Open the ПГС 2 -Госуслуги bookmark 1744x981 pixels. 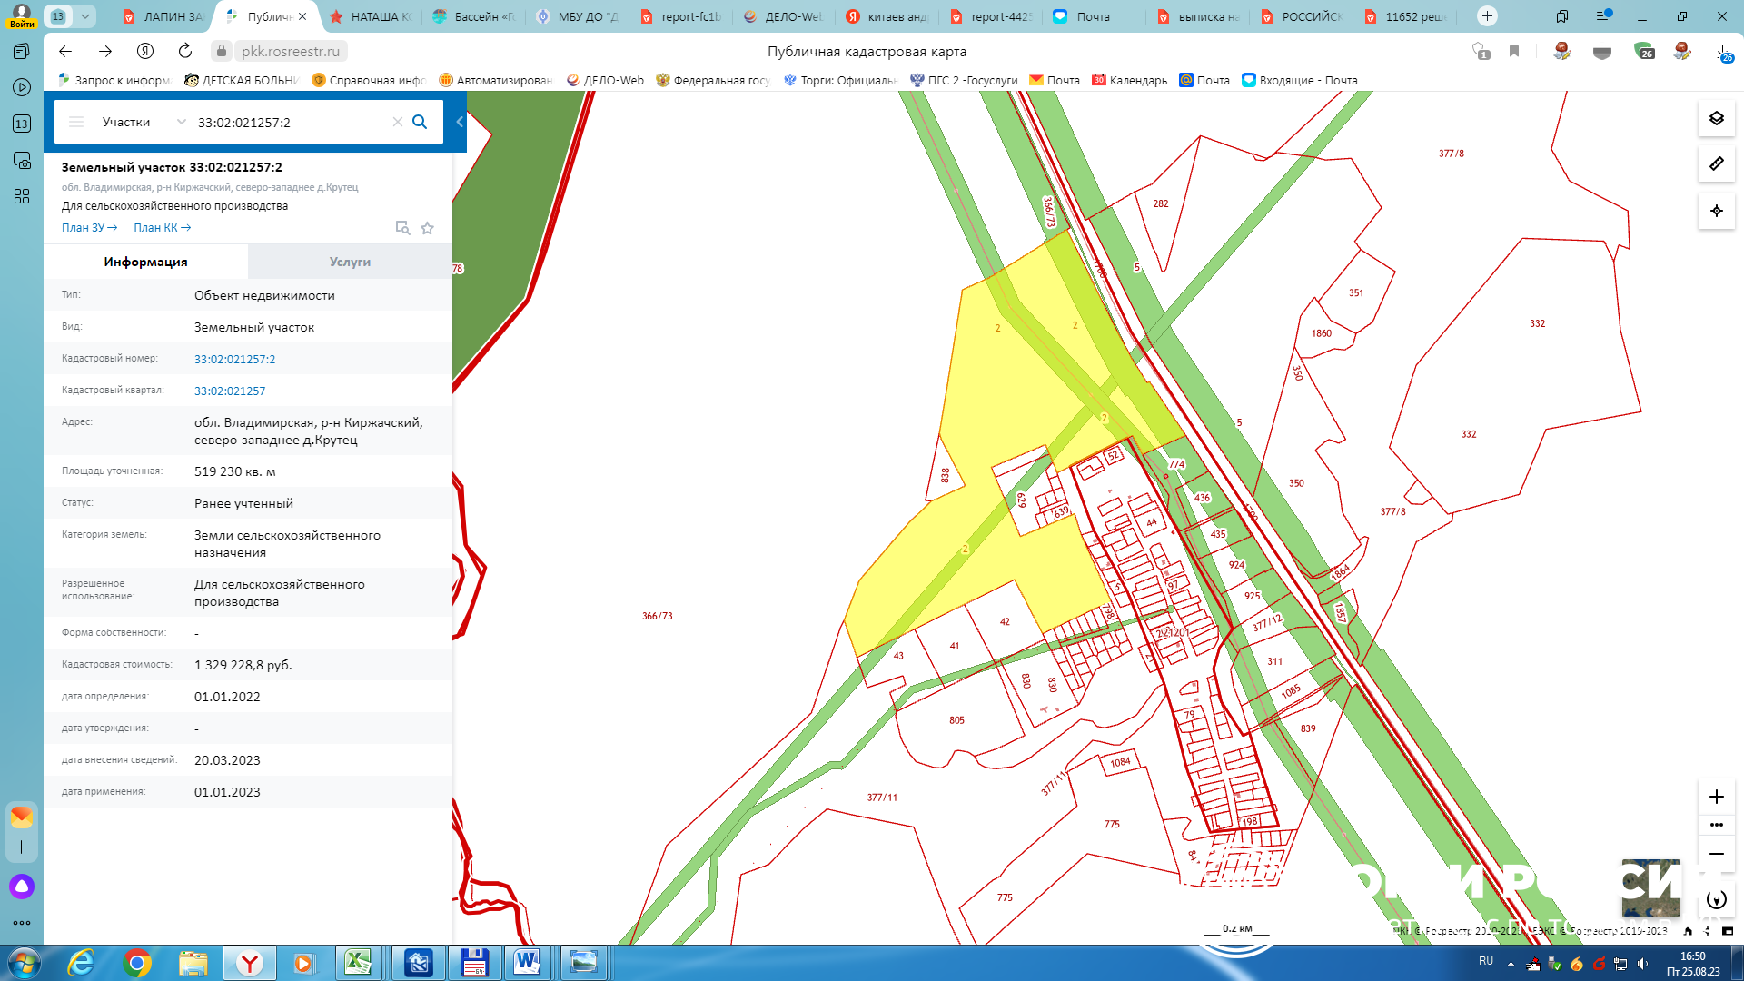[964, 80]
